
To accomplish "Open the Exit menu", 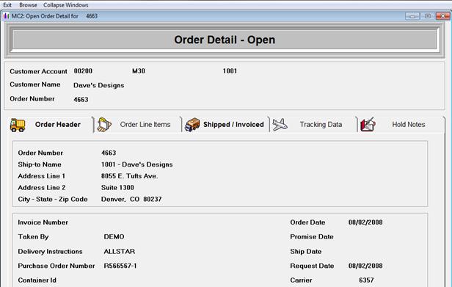I will pyautogui.click(x=7, y=5).
